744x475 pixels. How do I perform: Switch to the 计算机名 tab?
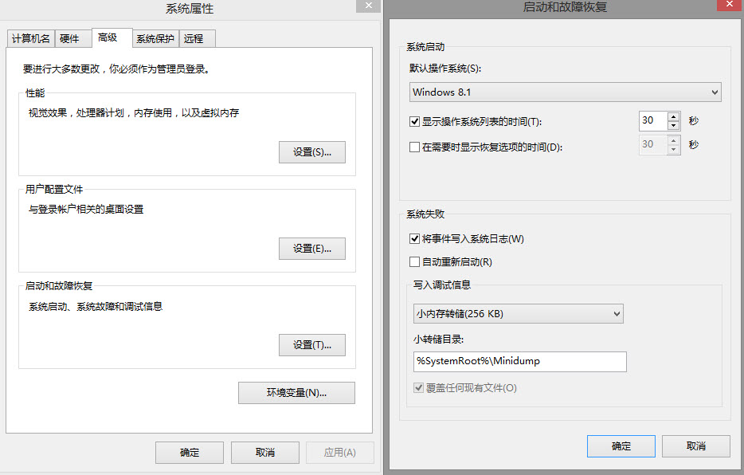pos(31,39)
